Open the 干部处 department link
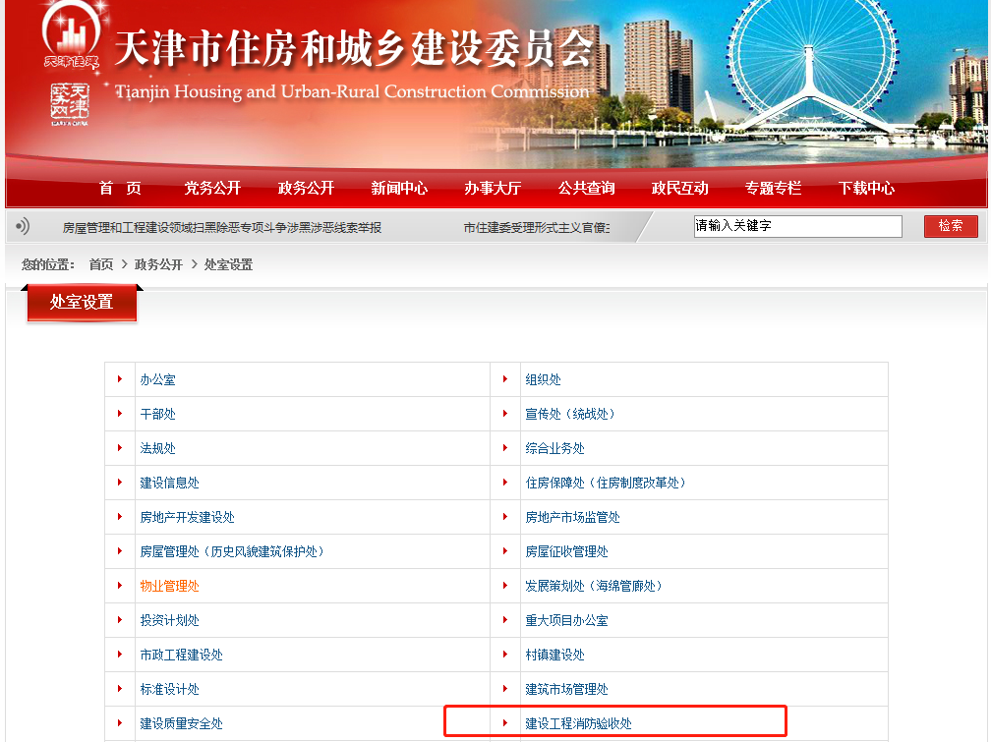This screenshot has height=742, width=991. (x=158, y=414)
